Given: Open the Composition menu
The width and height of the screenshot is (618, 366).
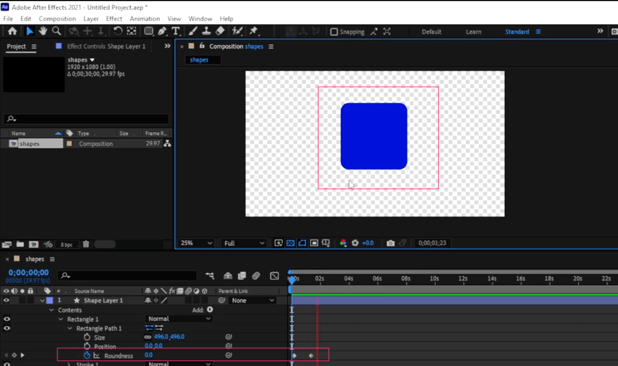Looking at the screenshot, I should 57,19.
